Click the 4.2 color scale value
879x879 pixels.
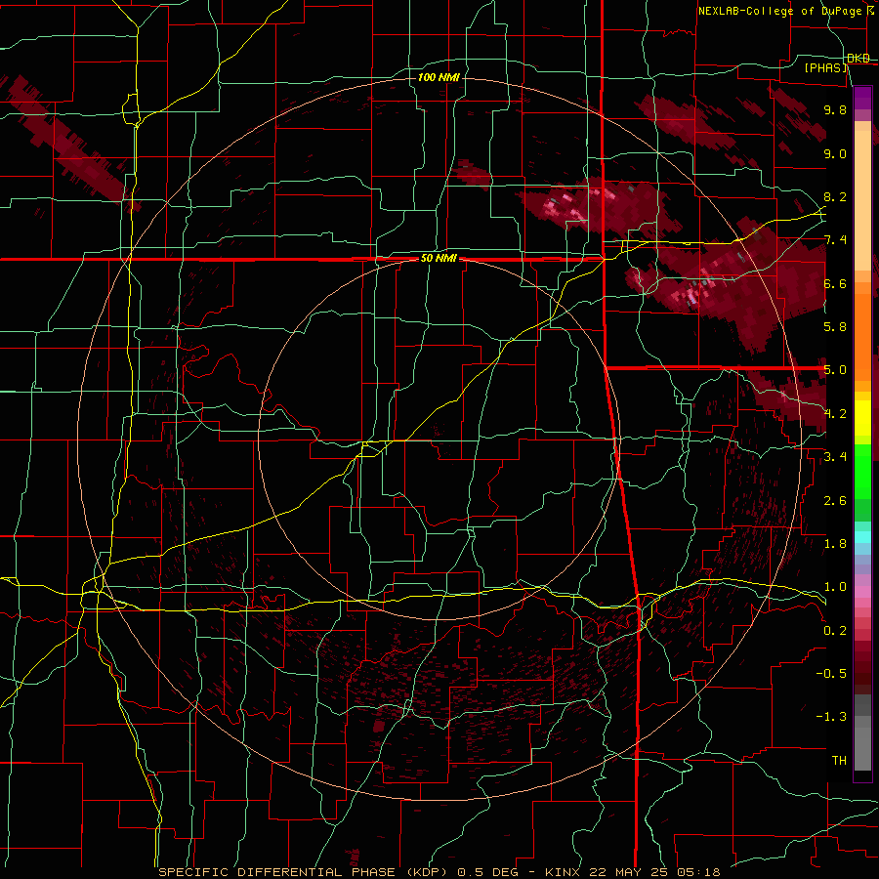coord(835,414)
